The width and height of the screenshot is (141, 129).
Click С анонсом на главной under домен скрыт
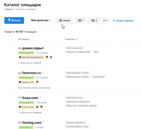click(30, 63)
